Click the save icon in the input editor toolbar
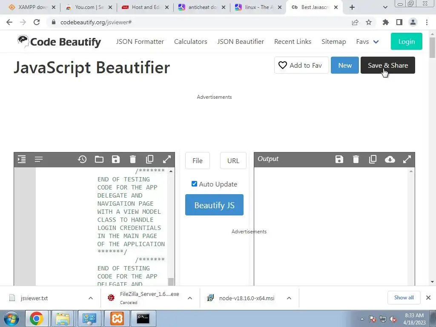 (x=116, y=159)
